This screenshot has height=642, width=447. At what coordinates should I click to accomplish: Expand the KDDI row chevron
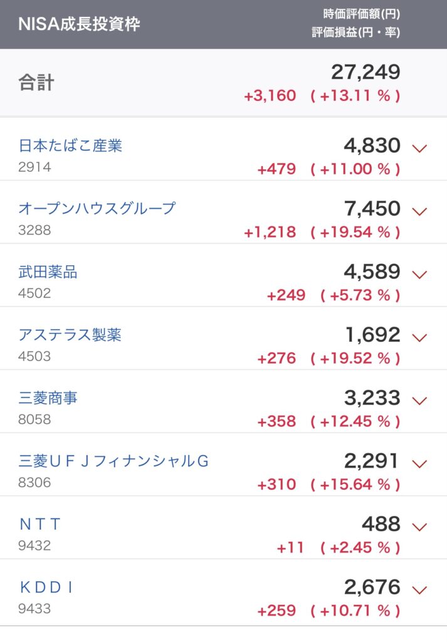click(x=419, y=589)
